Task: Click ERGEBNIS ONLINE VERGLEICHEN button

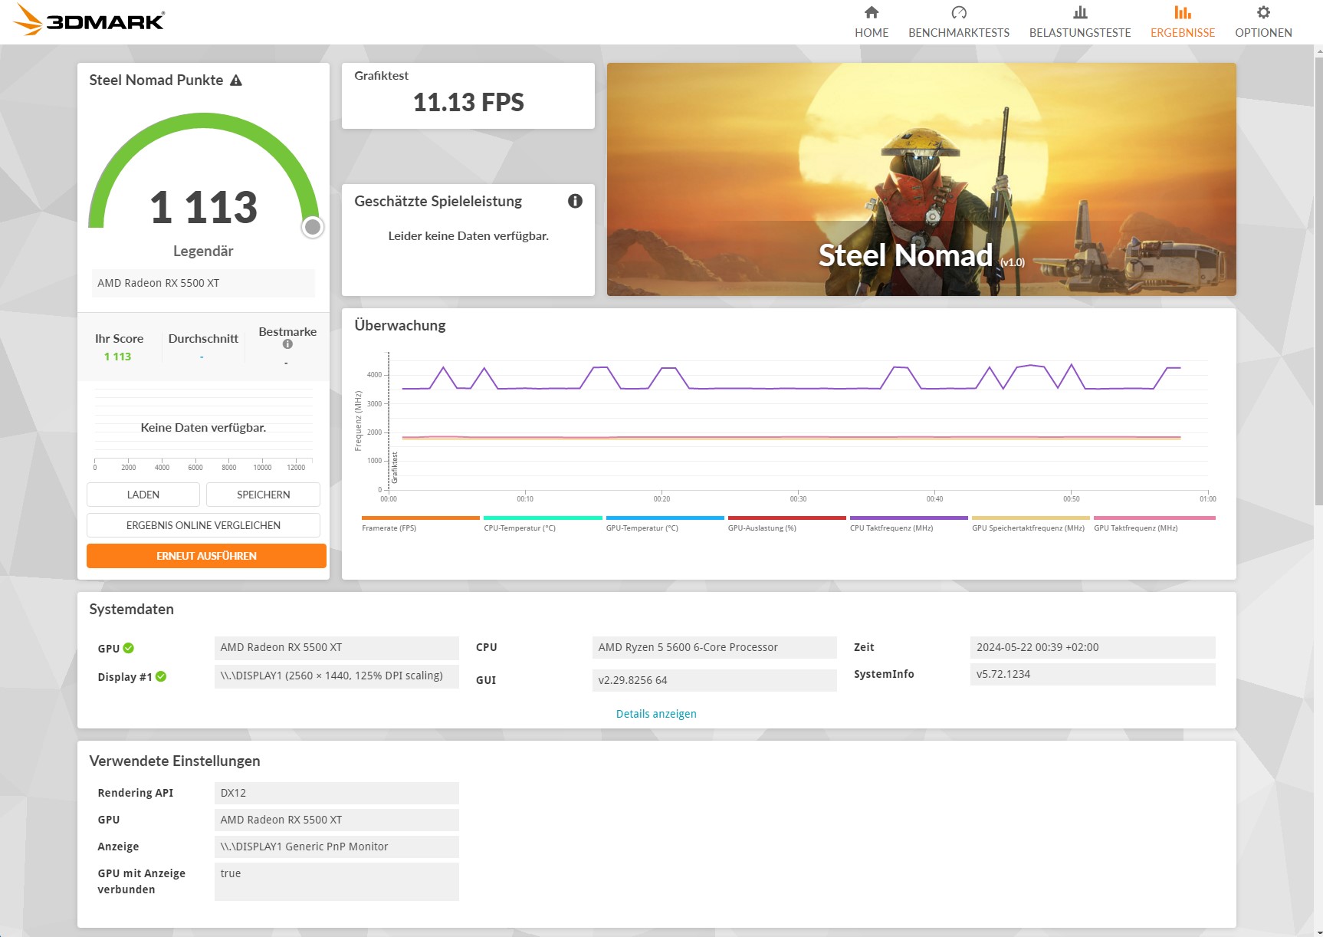Action: [203, 525]
